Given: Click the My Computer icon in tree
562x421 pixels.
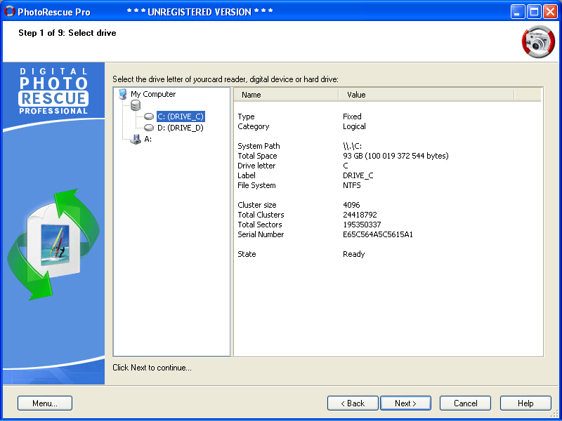Looking at the screenshot, I should pyautogui.click(x=122, y=94).
